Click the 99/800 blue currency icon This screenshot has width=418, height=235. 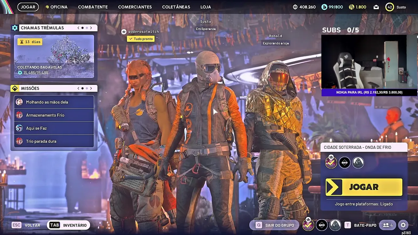click(x=324, y=7)
